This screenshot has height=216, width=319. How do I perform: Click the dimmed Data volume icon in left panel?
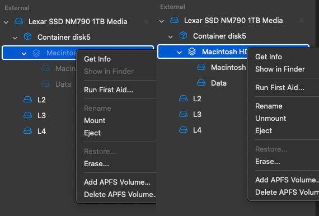45,84
